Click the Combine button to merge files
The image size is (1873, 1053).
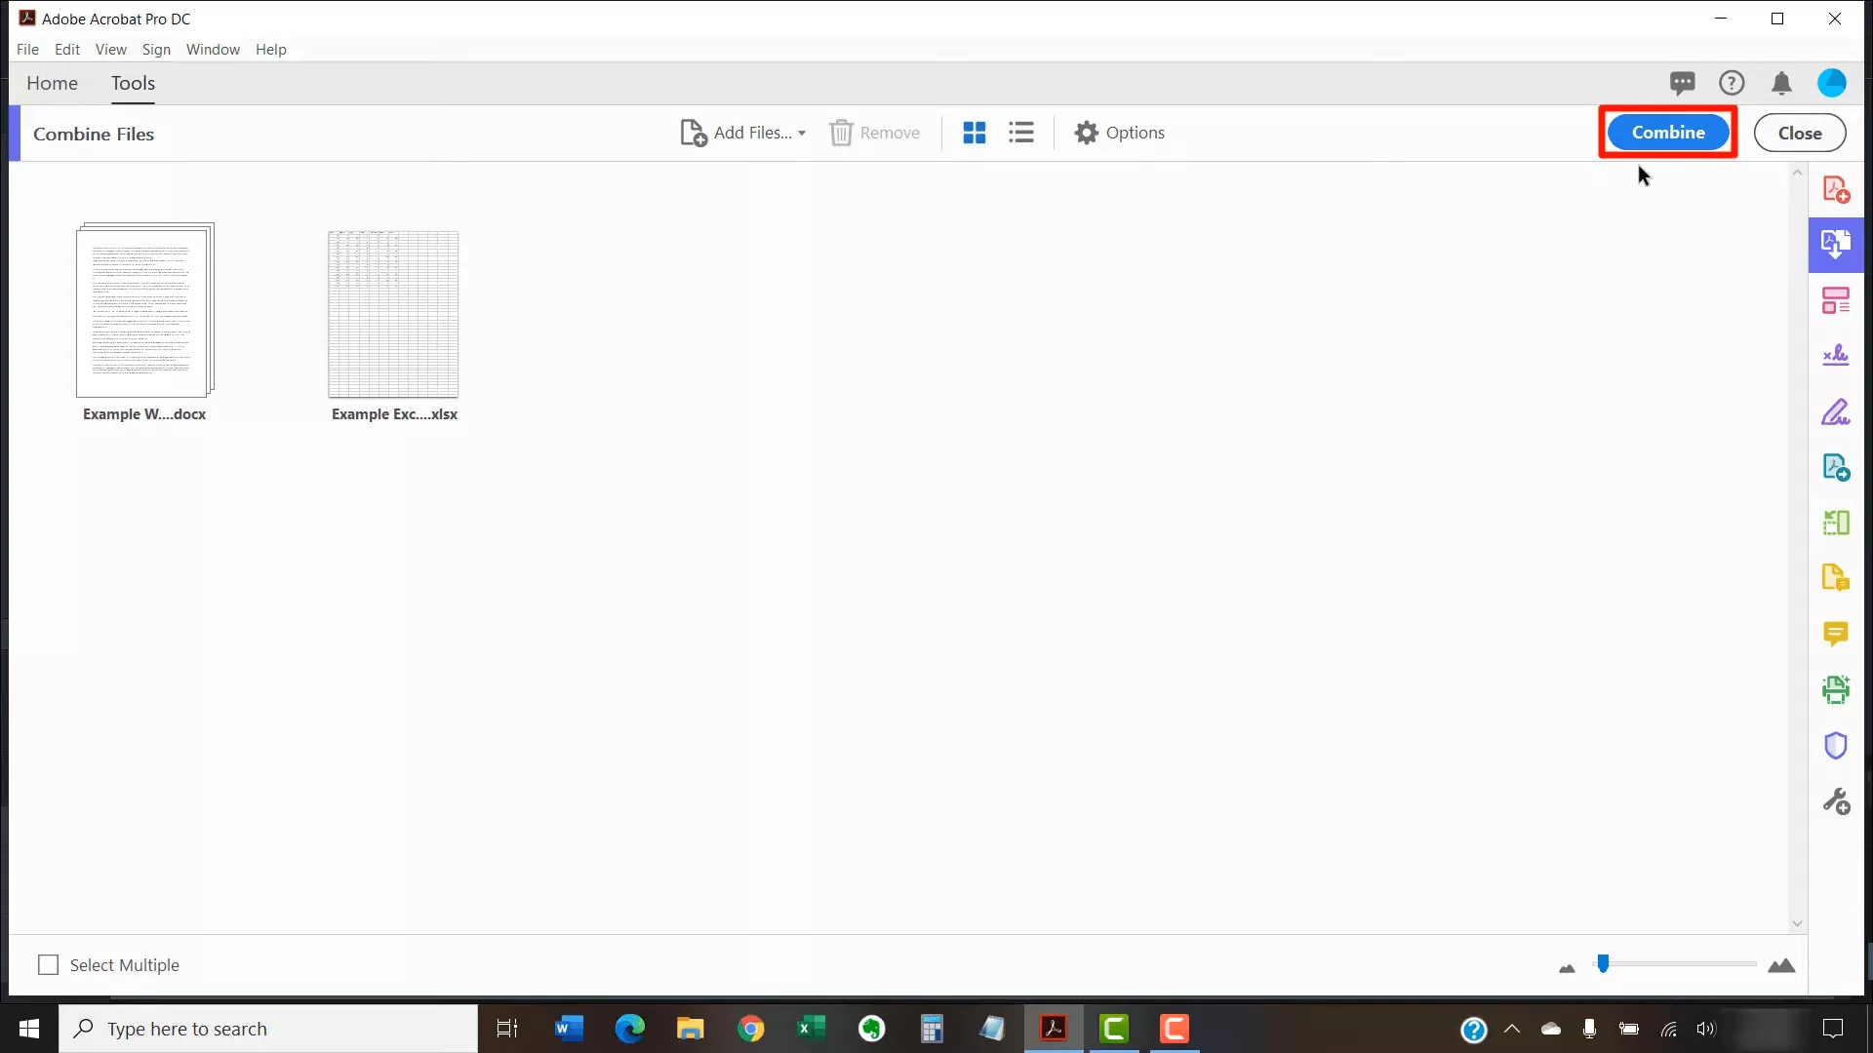pyautogui.click(x=1668, y=133)
